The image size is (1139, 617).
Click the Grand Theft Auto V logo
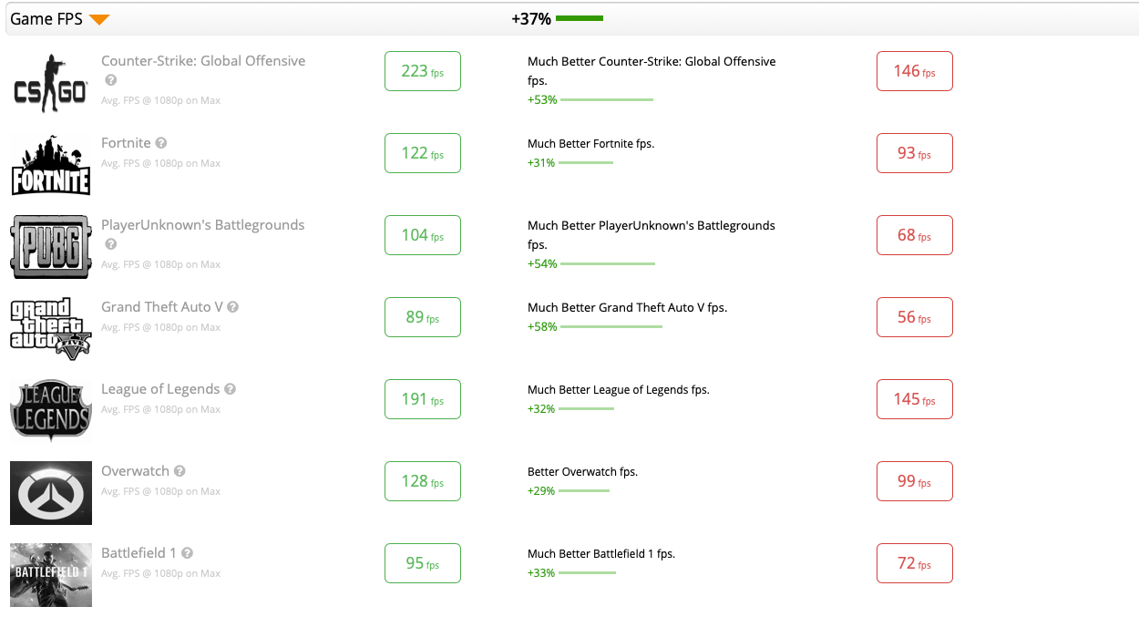tap(51, 329)
